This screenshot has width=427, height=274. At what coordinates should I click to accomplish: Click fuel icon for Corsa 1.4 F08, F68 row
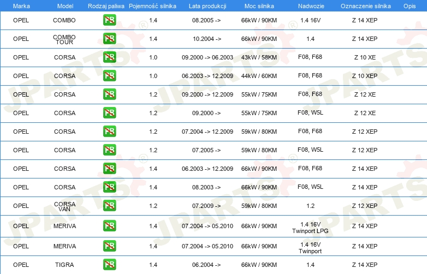(x=109, y=169)
